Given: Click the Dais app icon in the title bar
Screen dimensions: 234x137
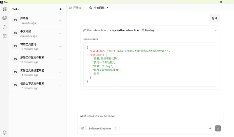Looking at the screenshot, I should [2, 2].
